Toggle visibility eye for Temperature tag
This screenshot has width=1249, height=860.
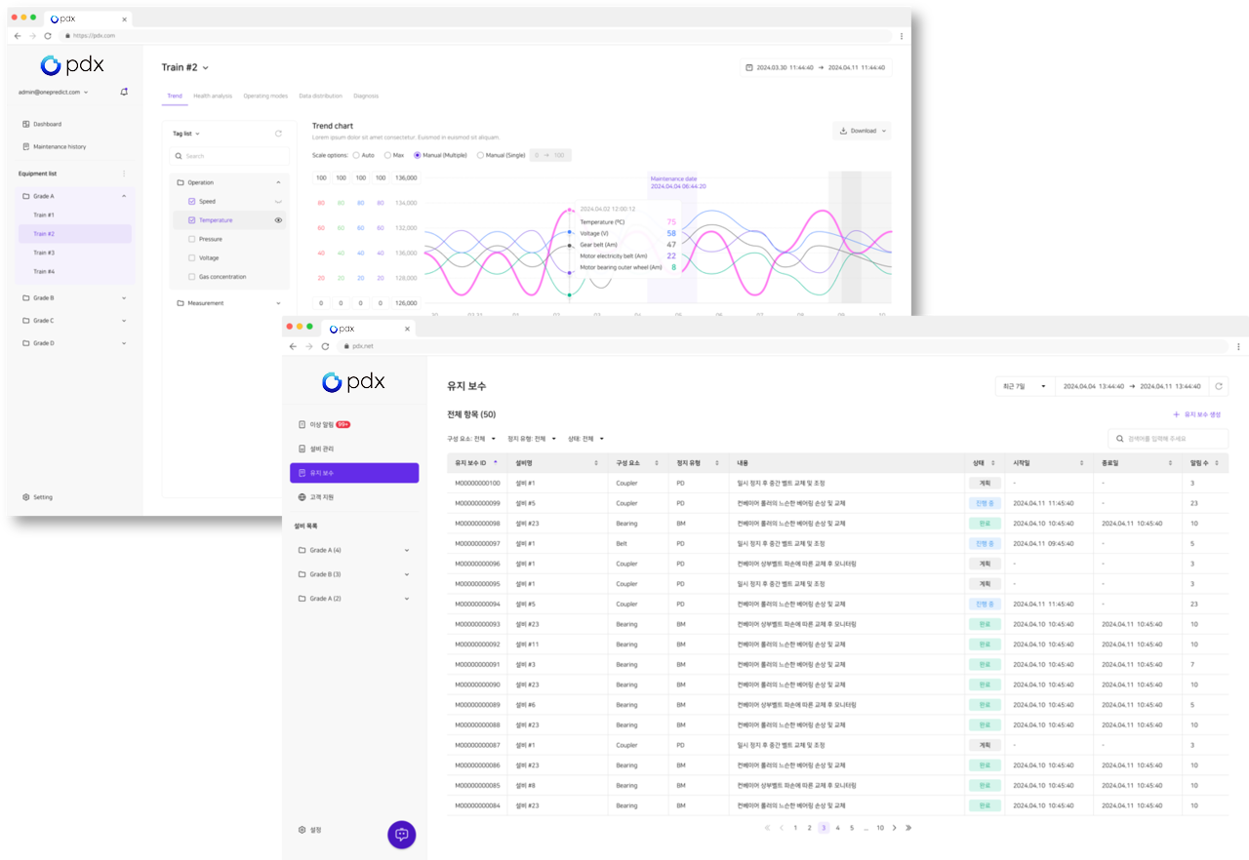278,220
